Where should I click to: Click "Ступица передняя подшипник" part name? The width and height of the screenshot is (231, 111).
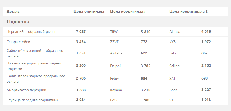pyautogui.click(x=33, y=100)
